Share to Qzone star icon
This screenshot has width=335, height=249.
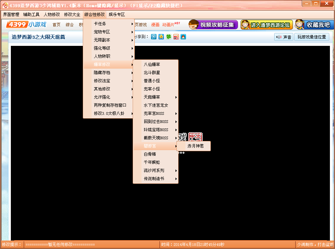point(161,37)
